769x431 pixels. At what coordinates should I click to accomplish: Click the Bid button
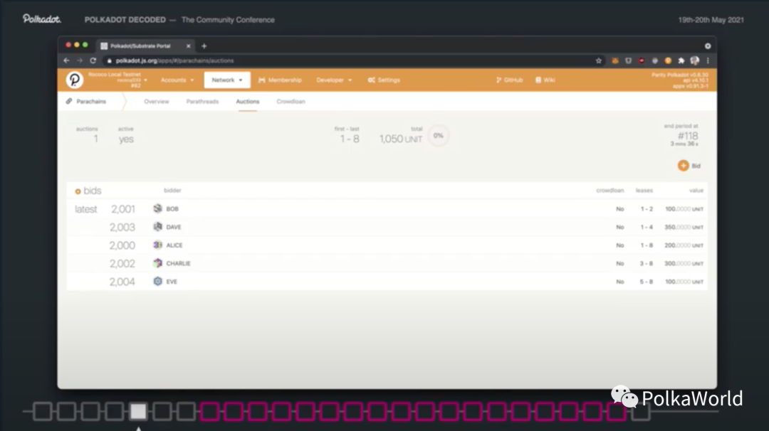pos(689,166)
